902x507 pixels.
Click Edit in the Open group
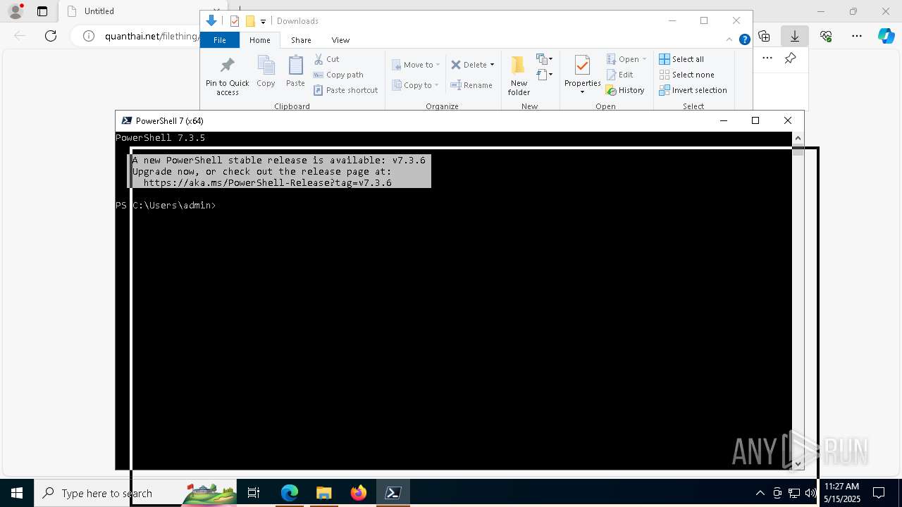click(619, 75)
